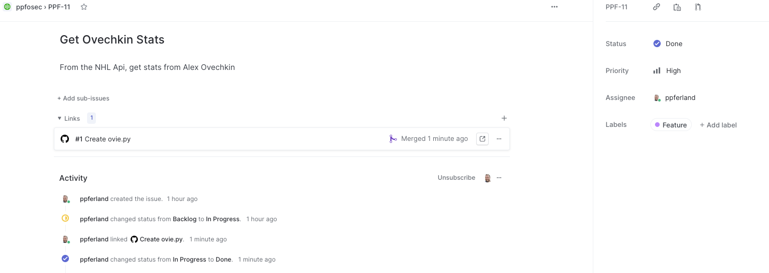The width and height of the screenshot is (769, 273).
Task: Click ppferland in created the issue entry
Action: (94, 199)
